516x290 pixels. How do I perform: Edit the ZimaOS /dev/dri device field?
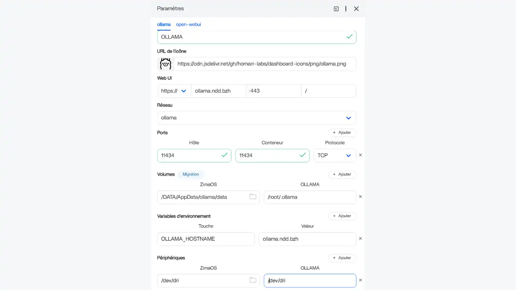tap(209, 281)
